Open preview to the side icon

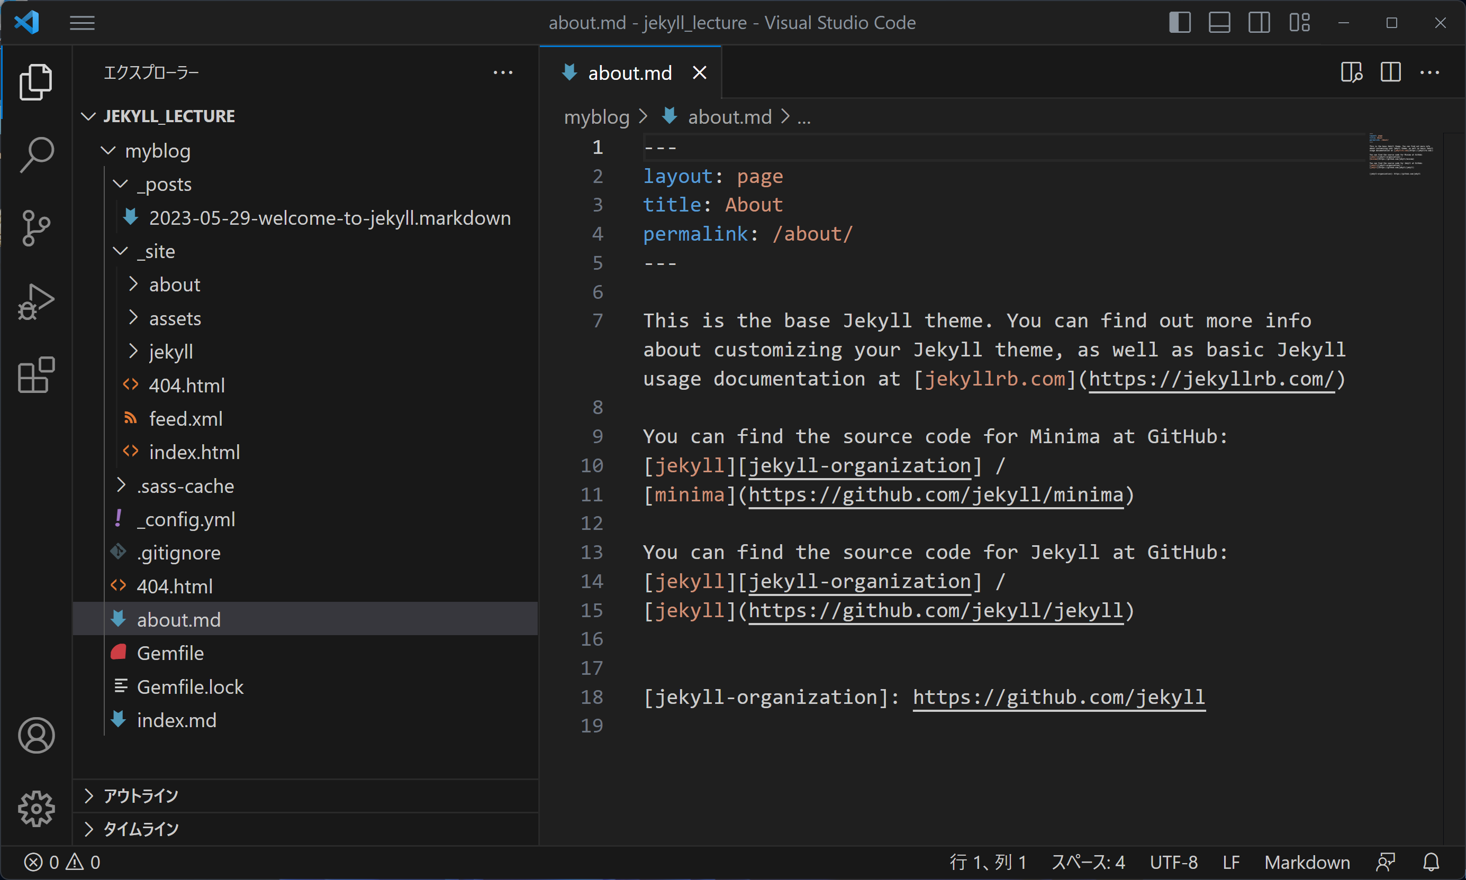tap(1352, 72)
